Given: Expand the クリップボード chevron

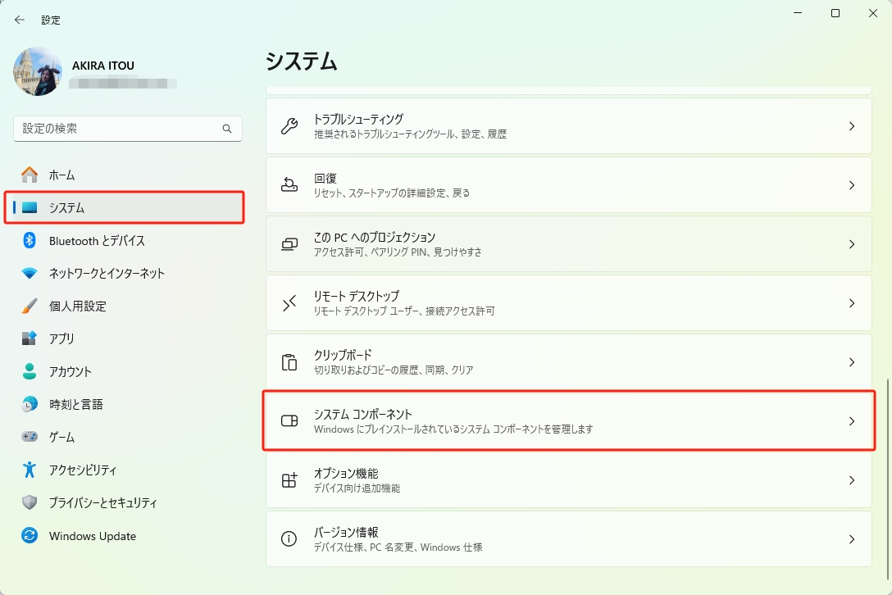Looking at the screenshot, I should (850, 361).
